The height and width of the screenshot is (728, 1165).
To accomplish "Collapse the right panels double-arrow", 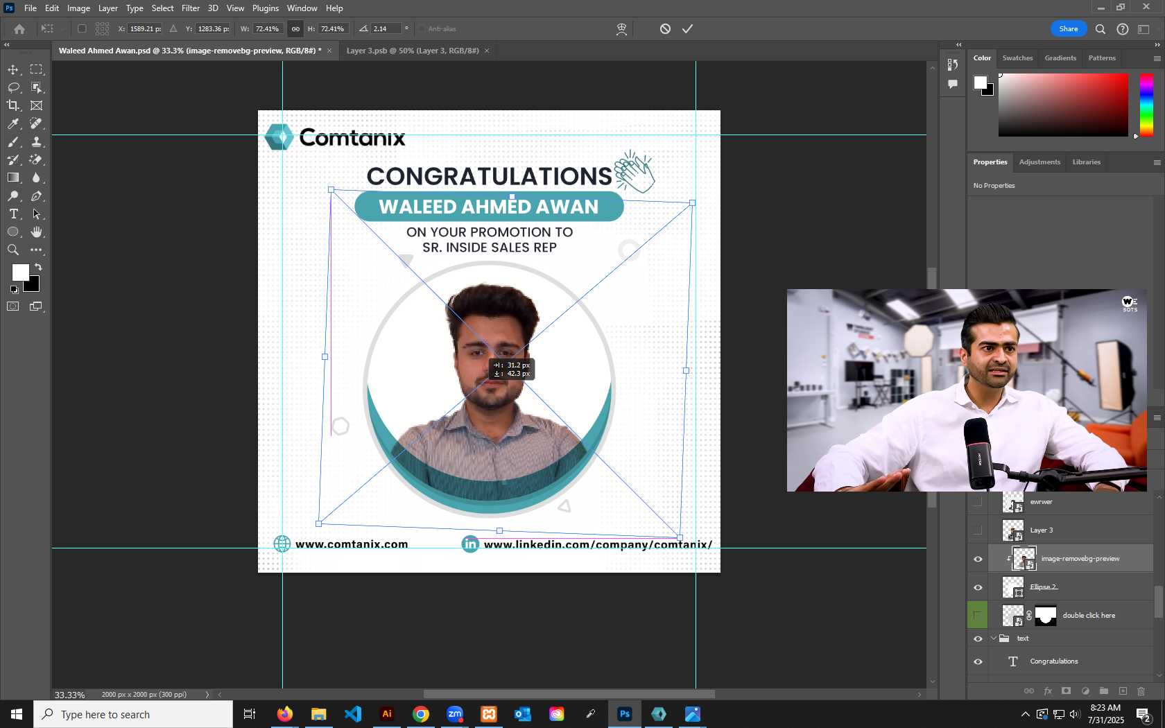I will 1157,44.
